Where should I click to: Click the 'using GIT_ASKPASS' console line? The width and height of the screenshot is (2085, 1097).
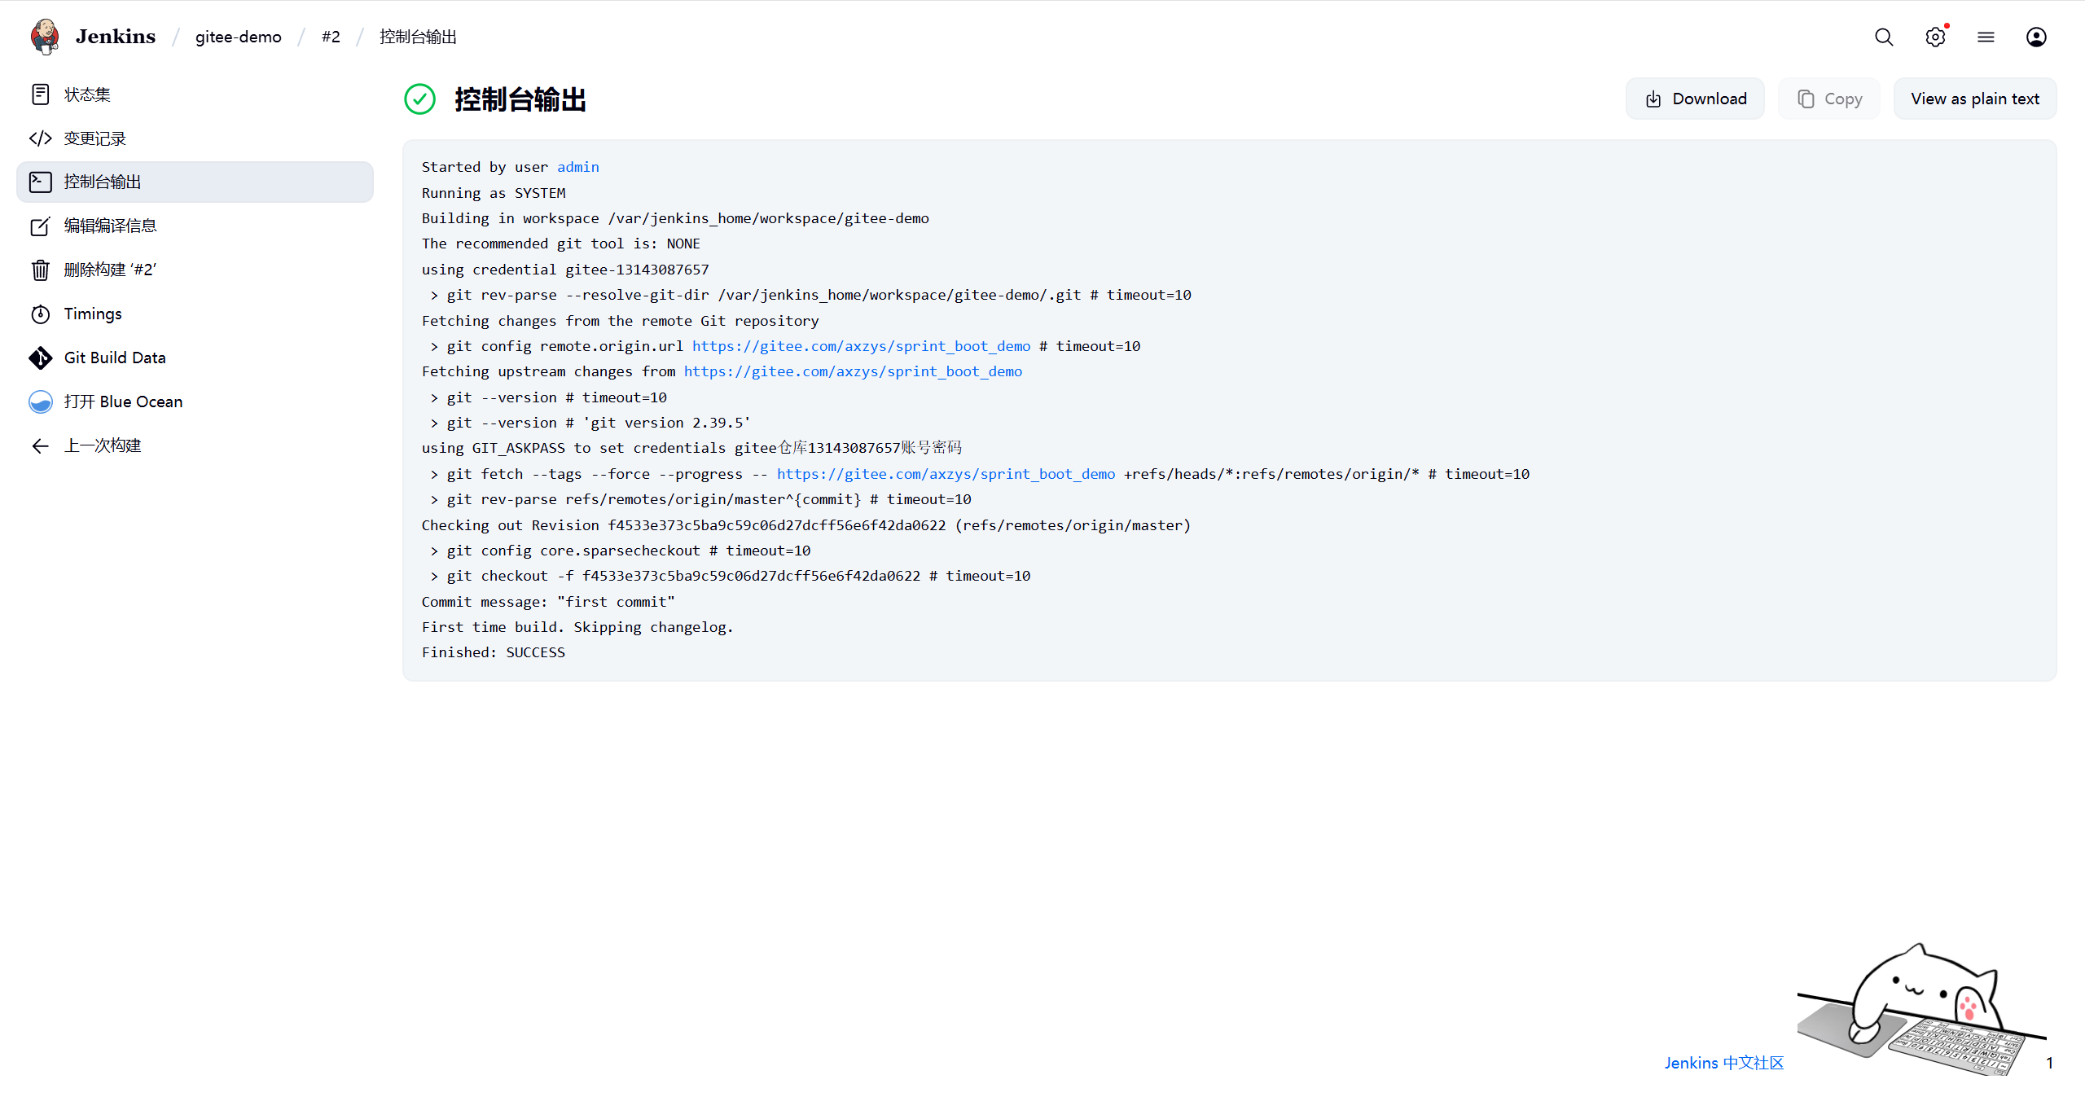(x=691, y=448)
